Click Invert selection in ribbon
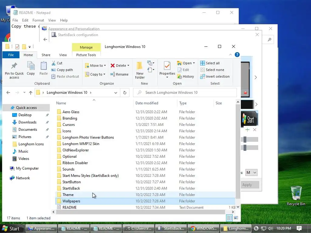Screen dimensions: 311x233 (x=215, y=76)
